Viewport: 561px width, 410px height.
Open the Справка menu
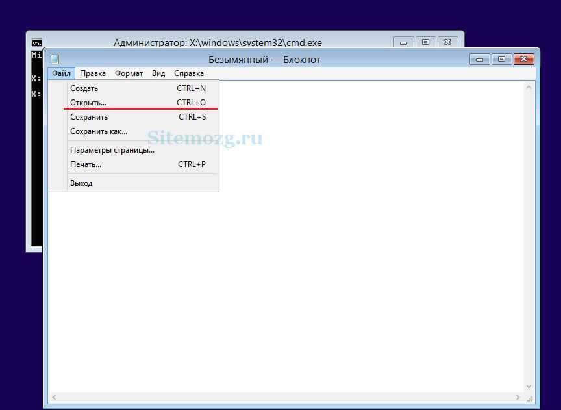click(189, 73)
